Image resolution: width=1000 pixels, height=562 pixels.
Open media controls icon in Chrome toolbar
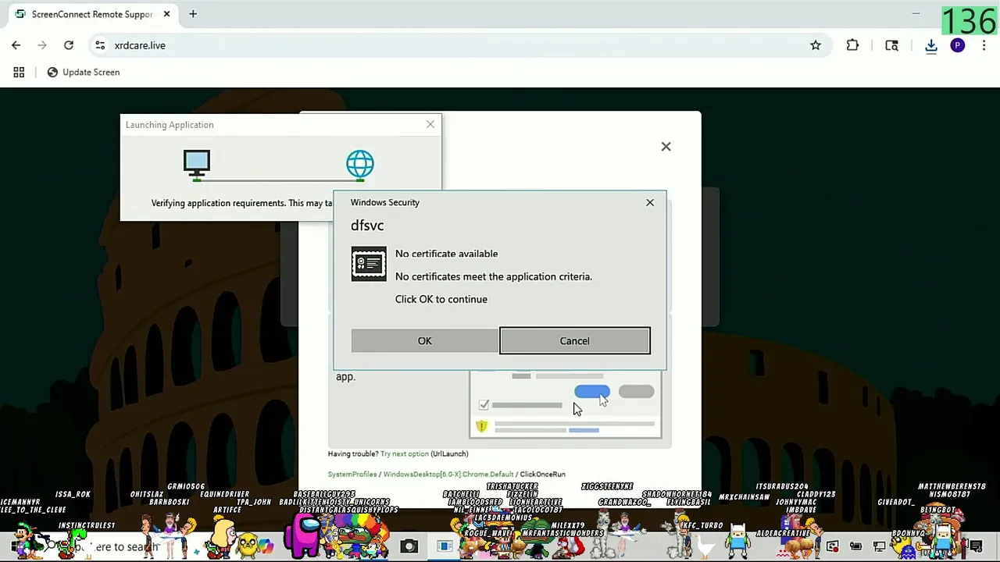891,45
